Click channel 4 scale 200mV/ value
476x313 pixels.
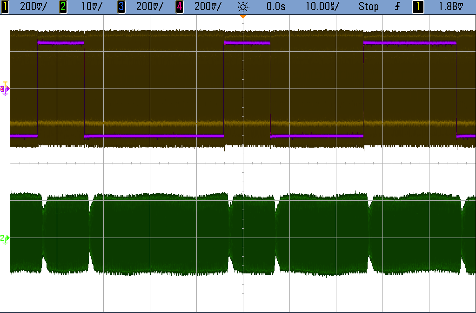tap(208, 7)
